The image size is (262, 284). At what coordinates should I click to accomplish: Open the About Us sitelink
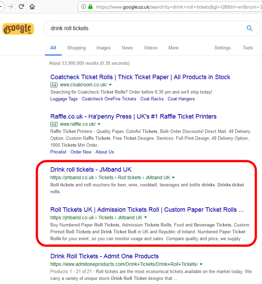tap(105, 152)
